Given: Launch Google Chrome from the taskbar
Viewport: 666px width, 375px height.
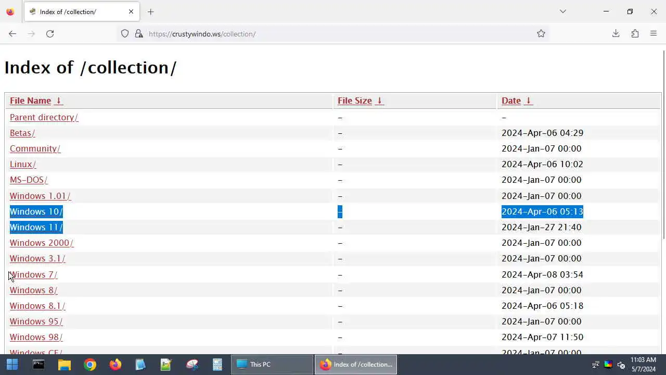Looking at the screenshot, I should pyautogui.click(x=89, y=365).
